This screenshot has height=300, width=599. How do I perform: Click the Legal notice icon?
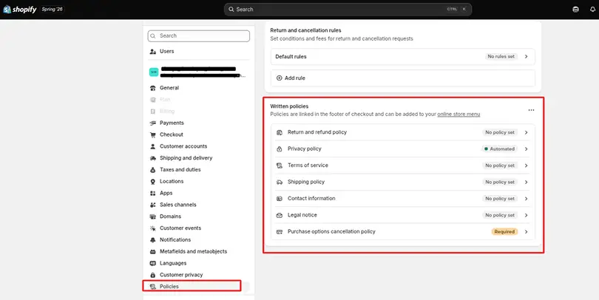pos(280,215)
